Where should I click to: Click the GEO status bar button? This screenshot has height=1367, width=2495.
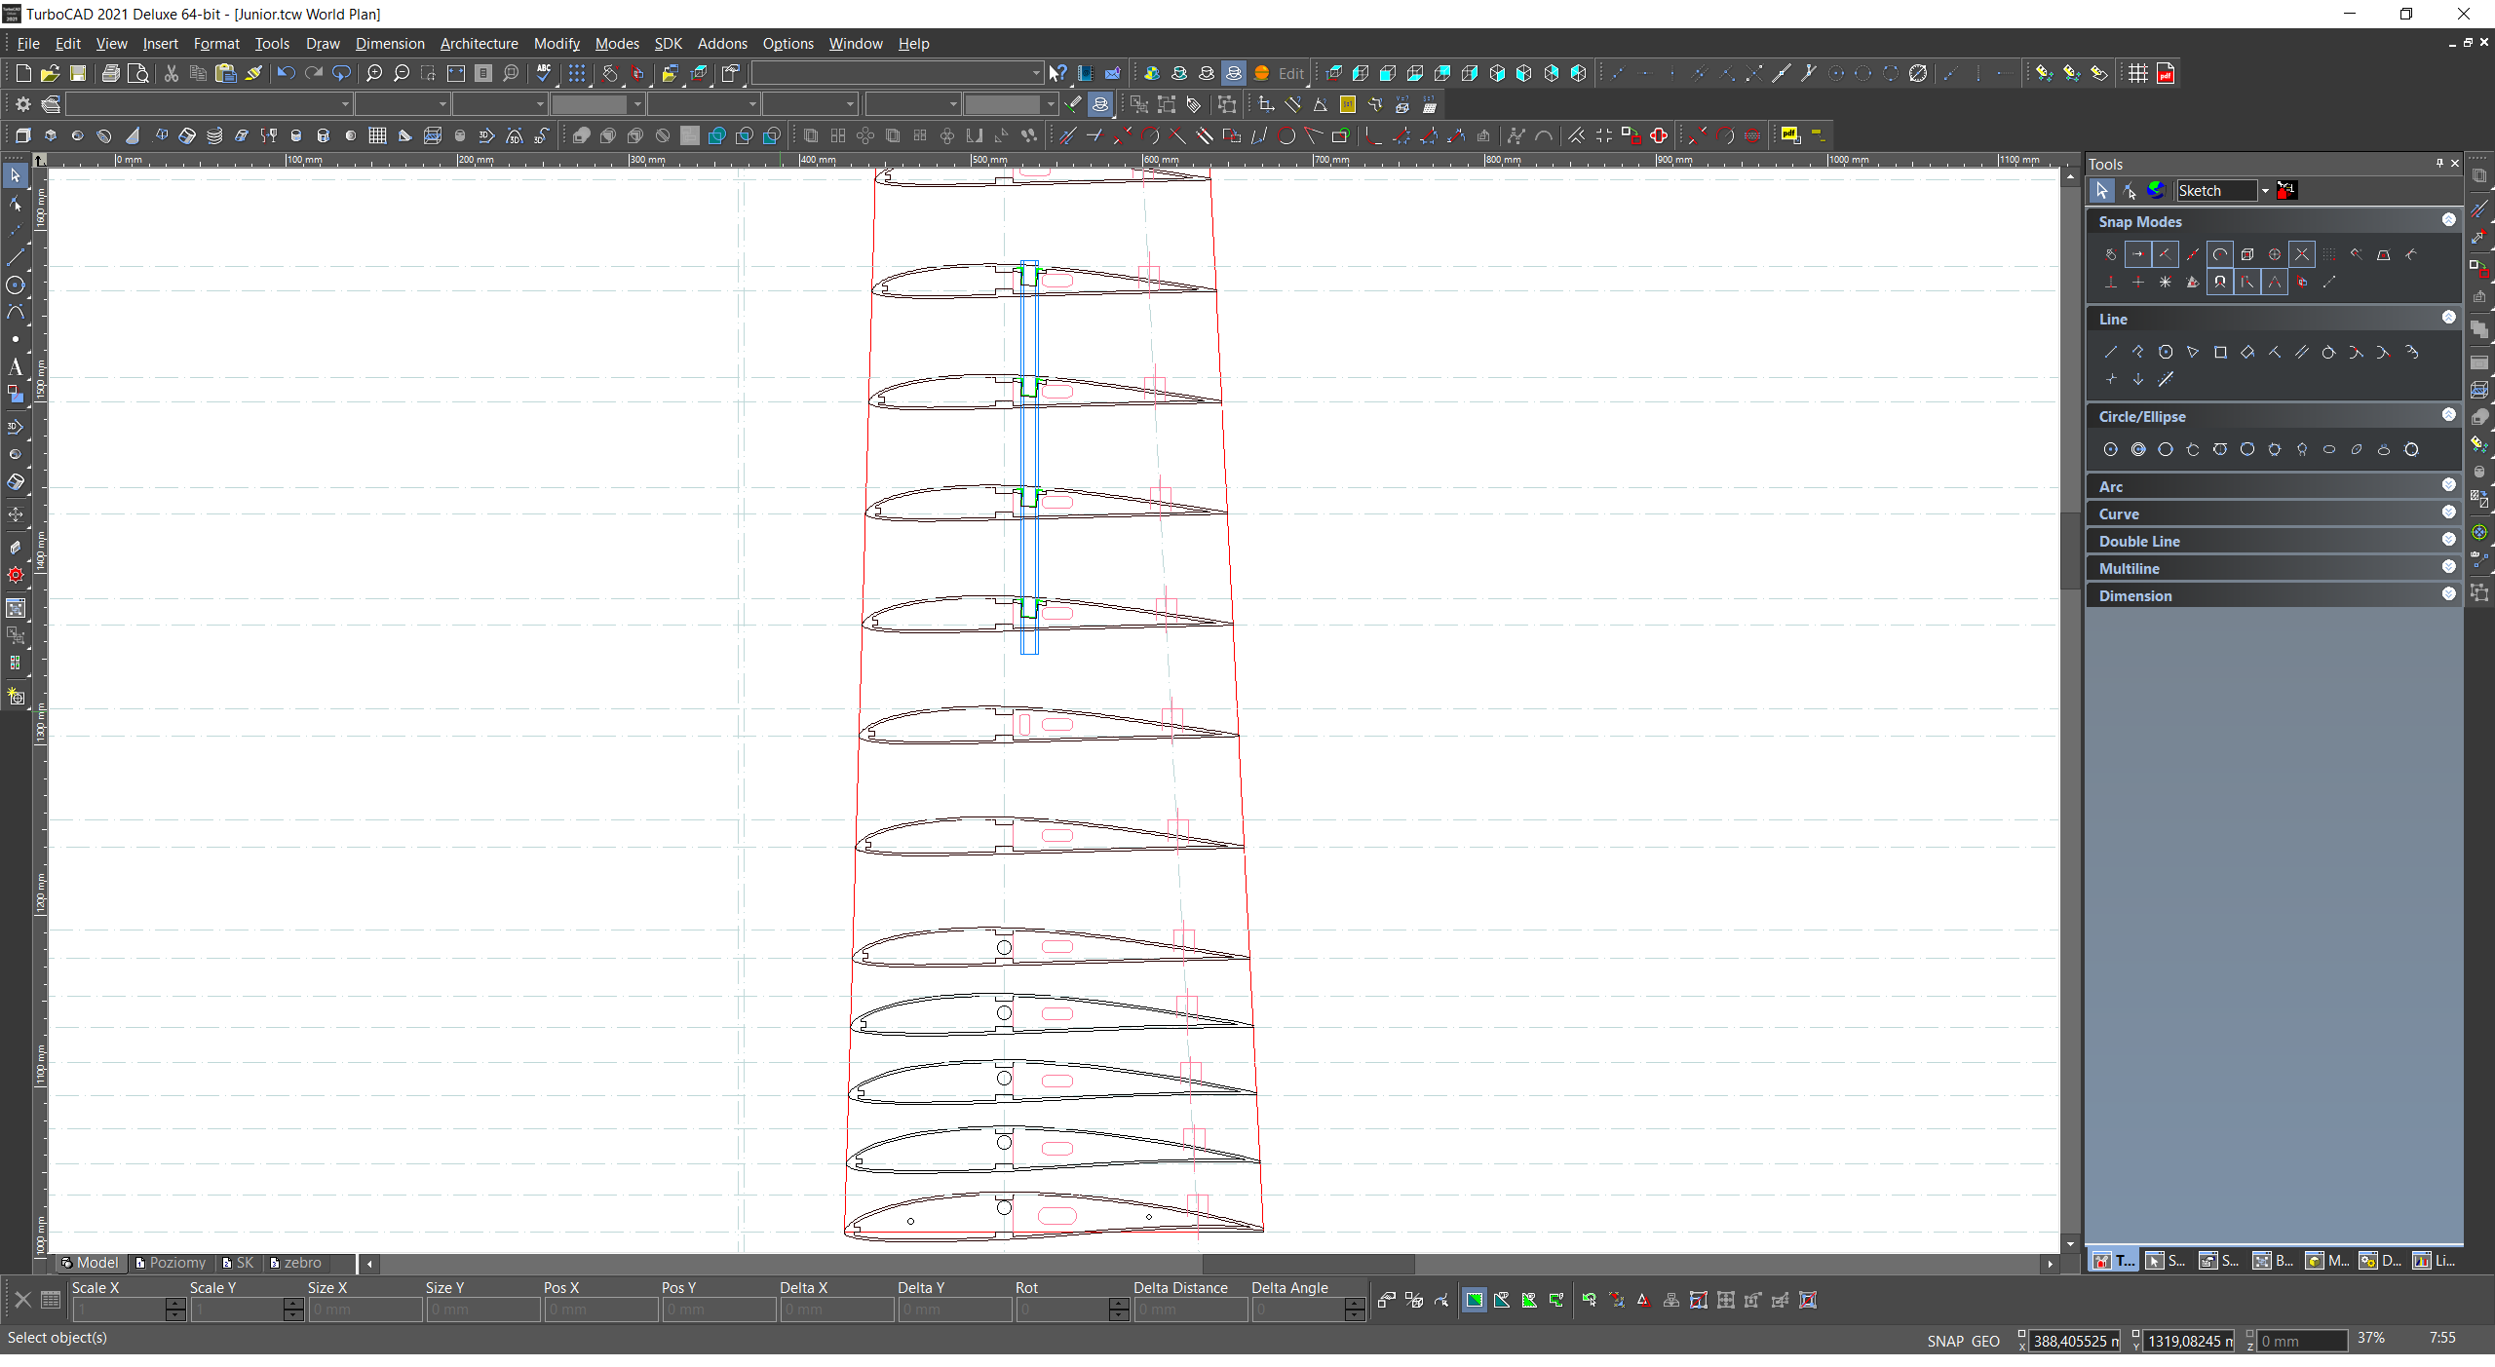pyautogui.click(x=1985, y=1342)
